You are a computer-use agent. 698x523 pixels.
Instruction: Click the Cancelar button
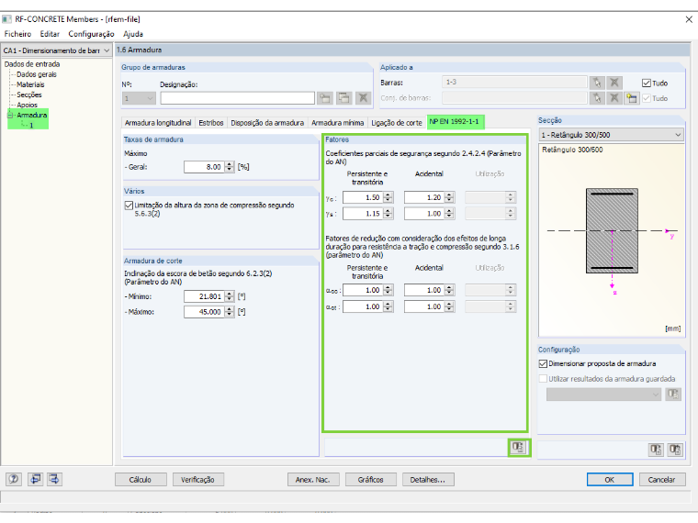[662, 479]
